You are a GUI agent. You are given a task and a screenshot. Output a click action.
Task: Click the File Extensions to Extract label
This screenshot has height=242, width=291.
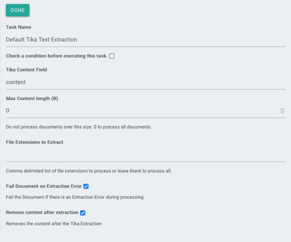pyautogui.click(x=35, y=142)
